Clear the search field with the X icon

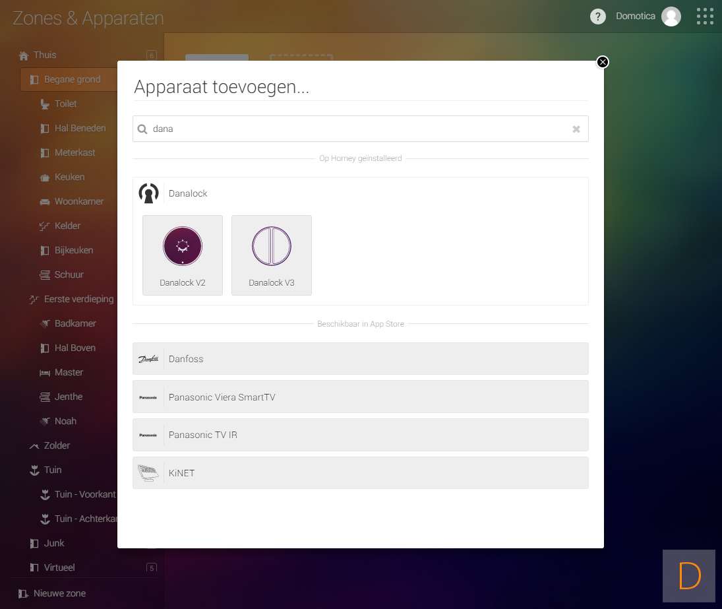[576, 129]
